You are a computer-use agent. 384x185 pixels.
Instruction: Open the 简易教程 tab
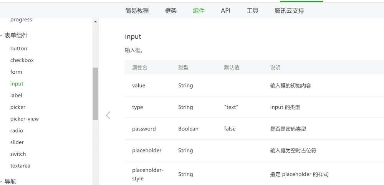click(x=137, y=11)
